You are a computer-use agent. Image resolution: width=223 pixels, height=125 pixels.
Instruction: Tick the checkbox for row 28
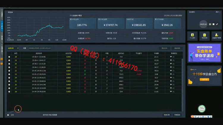point(9,92)
